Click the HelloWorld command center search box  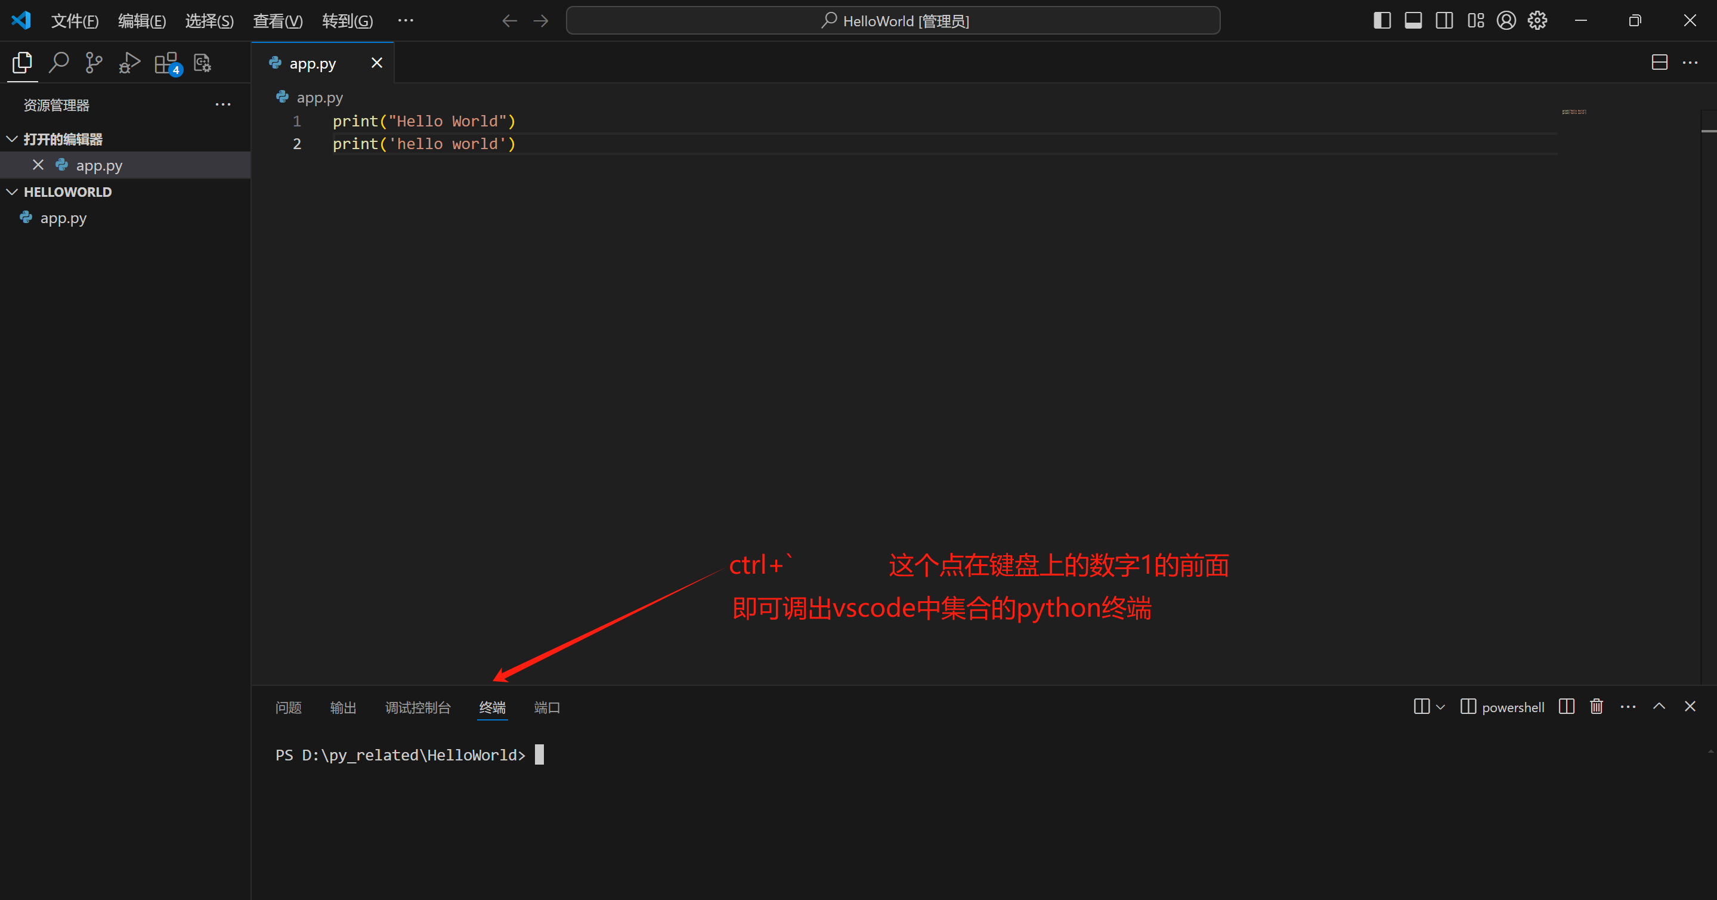point(892,21)
